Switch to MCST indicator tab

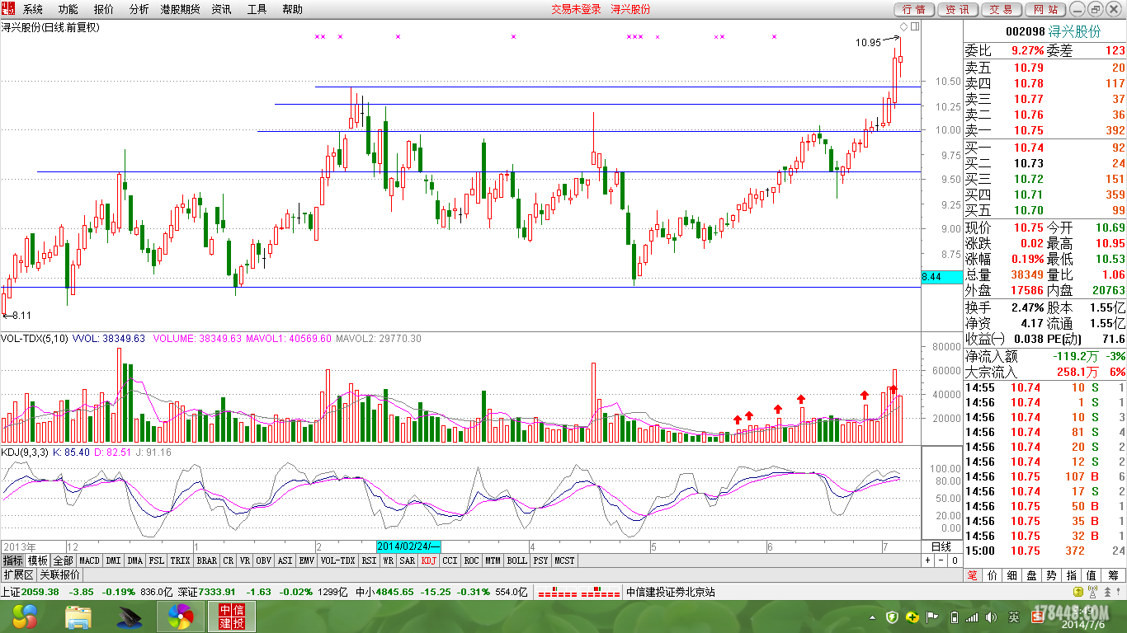564,560
